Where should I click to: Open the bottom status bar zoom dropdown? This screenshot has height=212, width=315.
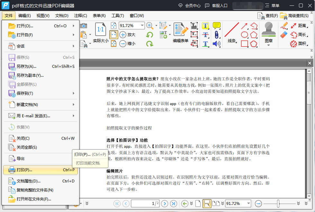click(248, 203)
